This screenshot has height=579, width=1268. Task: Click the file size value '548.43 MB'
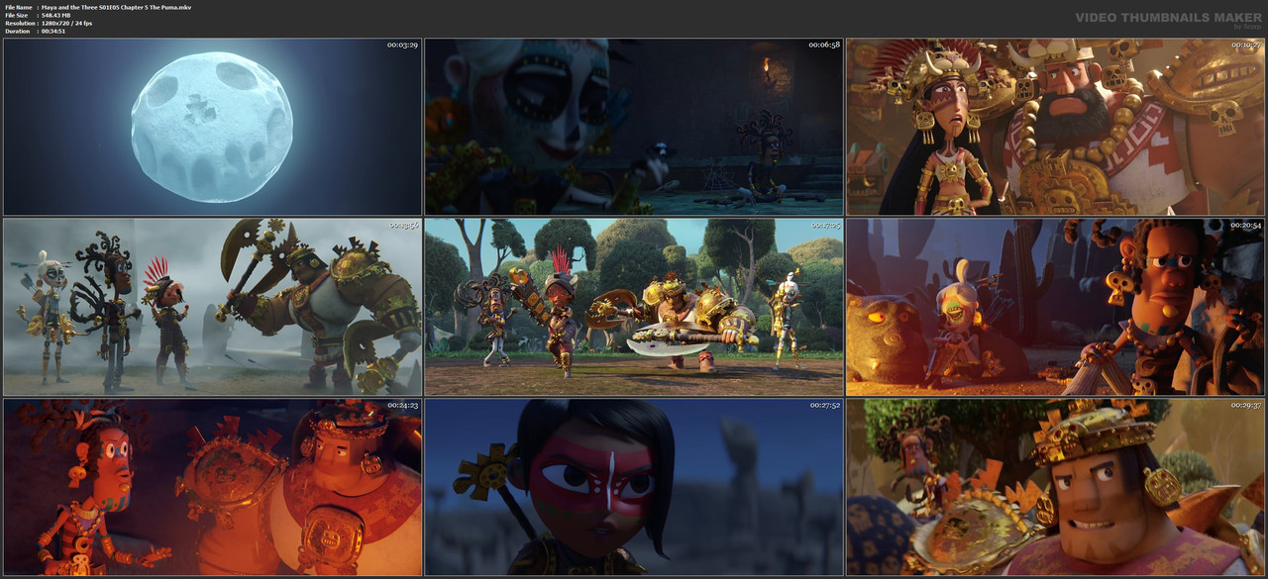pyautogui.click(x=57, y=15)
